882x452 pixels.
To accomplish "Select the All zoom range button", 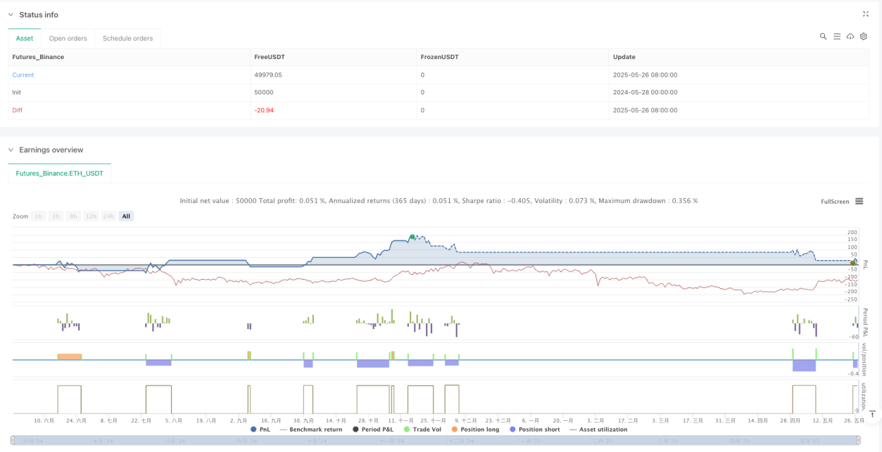I will point(126,216).
